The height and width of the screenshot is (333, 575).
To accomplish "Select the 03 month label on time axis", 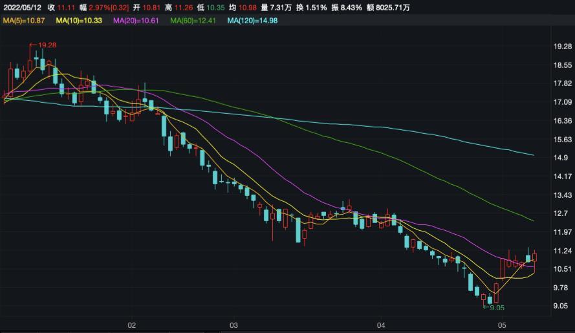I will 233,325.
